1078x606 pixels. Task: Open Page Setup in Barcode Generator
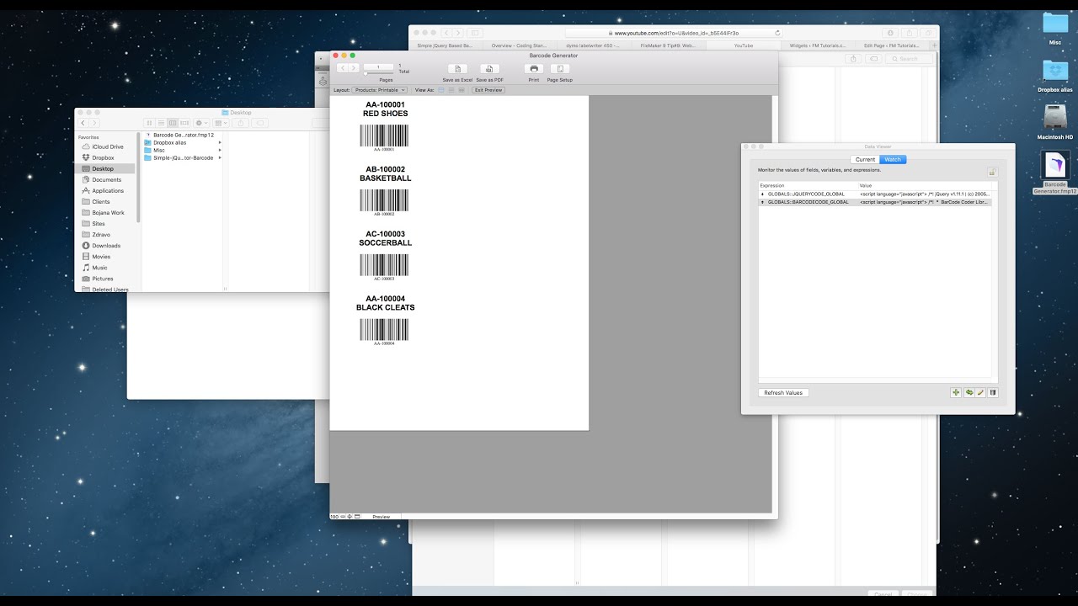click(x=559, y=69)
